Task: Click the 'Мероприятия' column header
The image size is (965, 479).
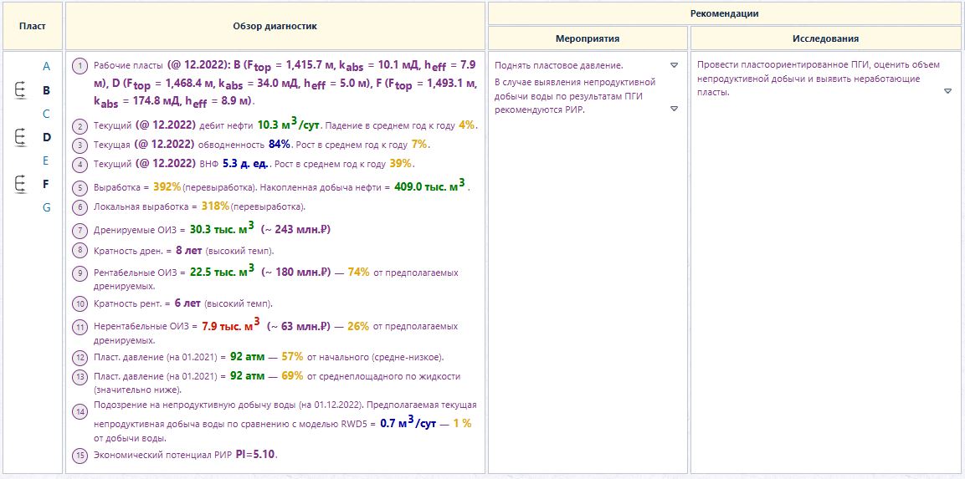Action: pyautogui.click(x=588, y=38)
